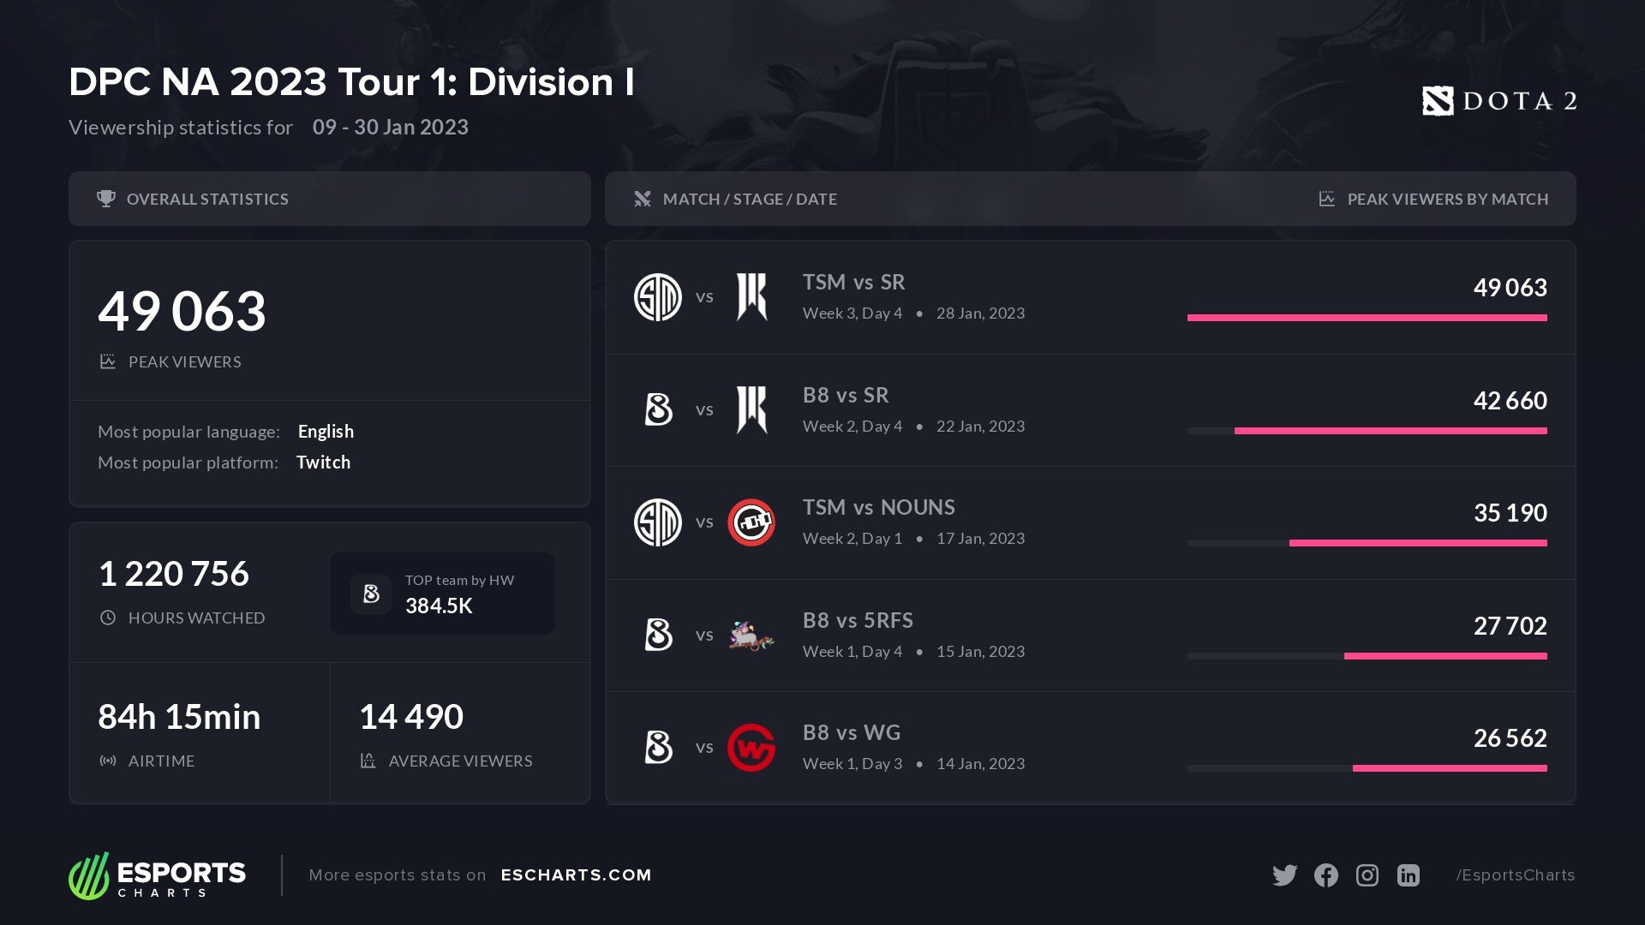Click the Instagram icon in footer
The width and height of the screenshot is (1645, 925).
click(x=1367, y=875)
